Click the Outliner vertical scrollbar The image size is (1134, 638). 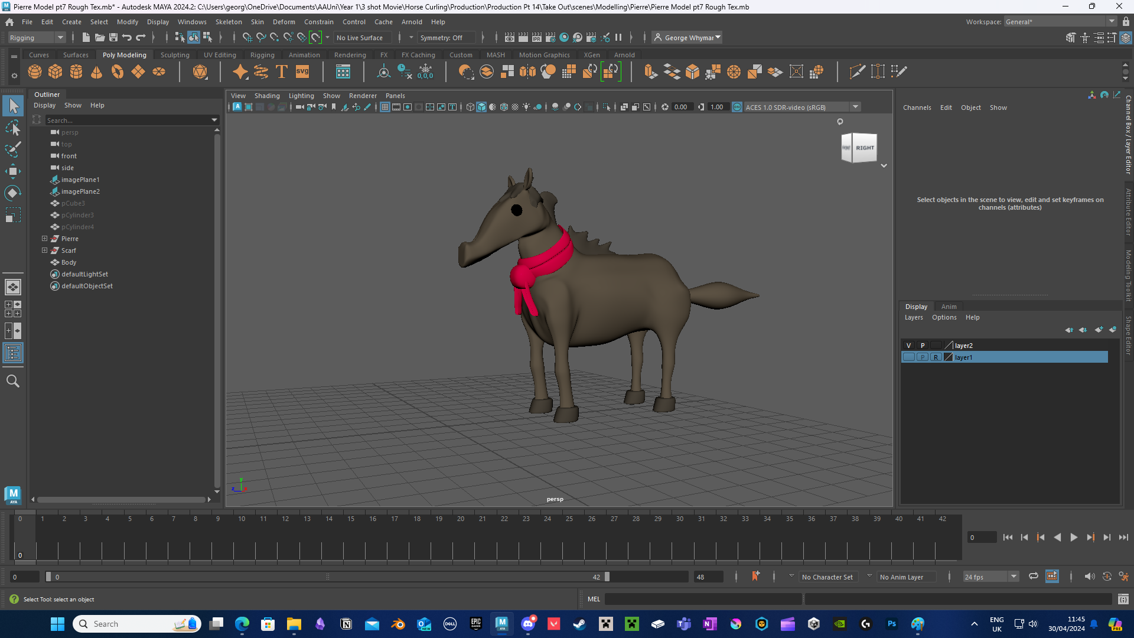coord(217,310)
